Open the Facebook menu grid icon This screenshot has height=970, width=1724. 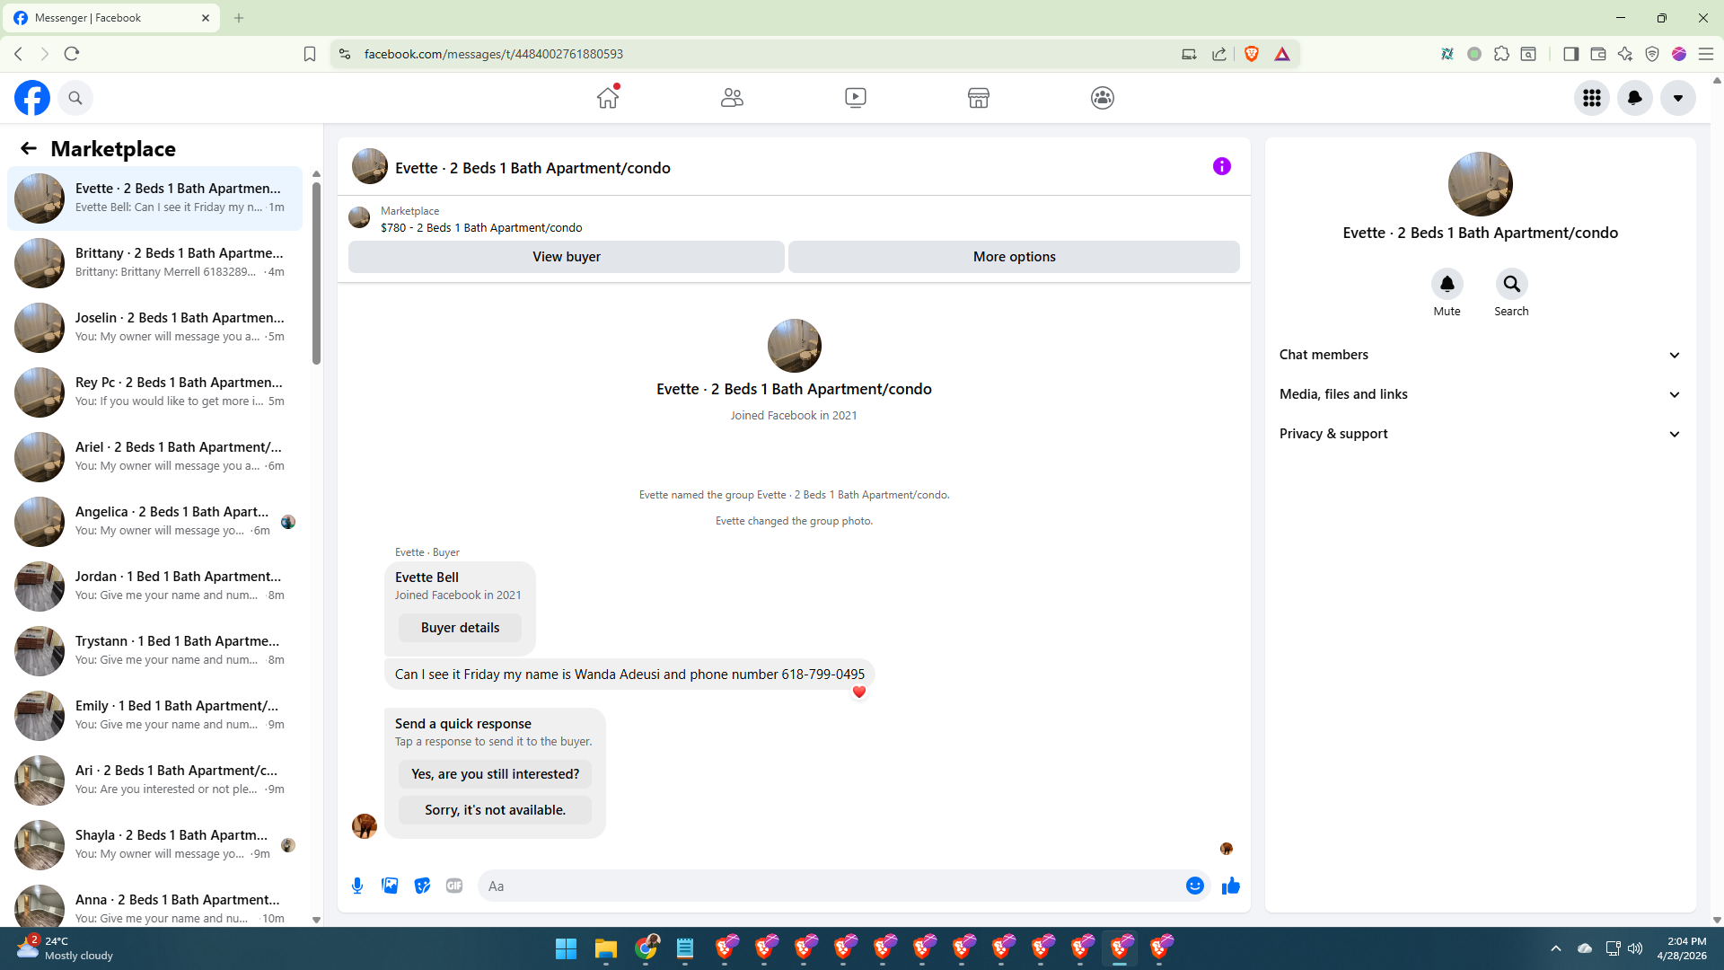pyautogui.click(x=1591, y=98)
